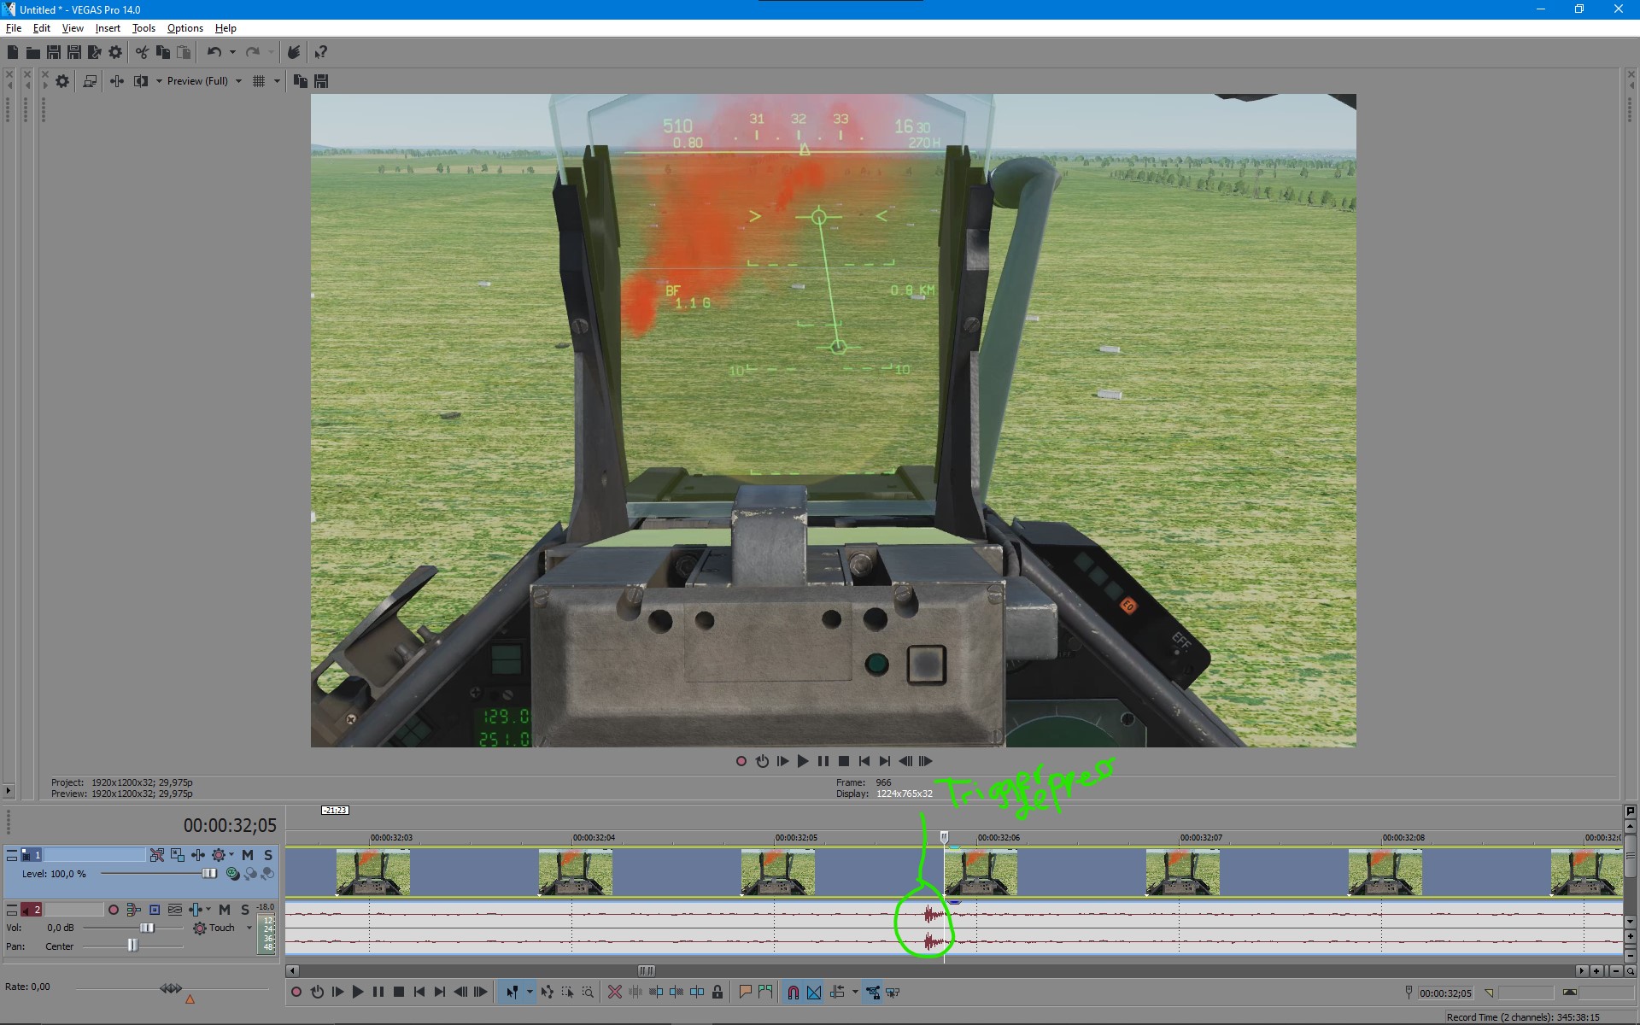This screenshot has width=1640, height=1025.
Task: Adjust the video track Level slider
Action: coord(209,874)
